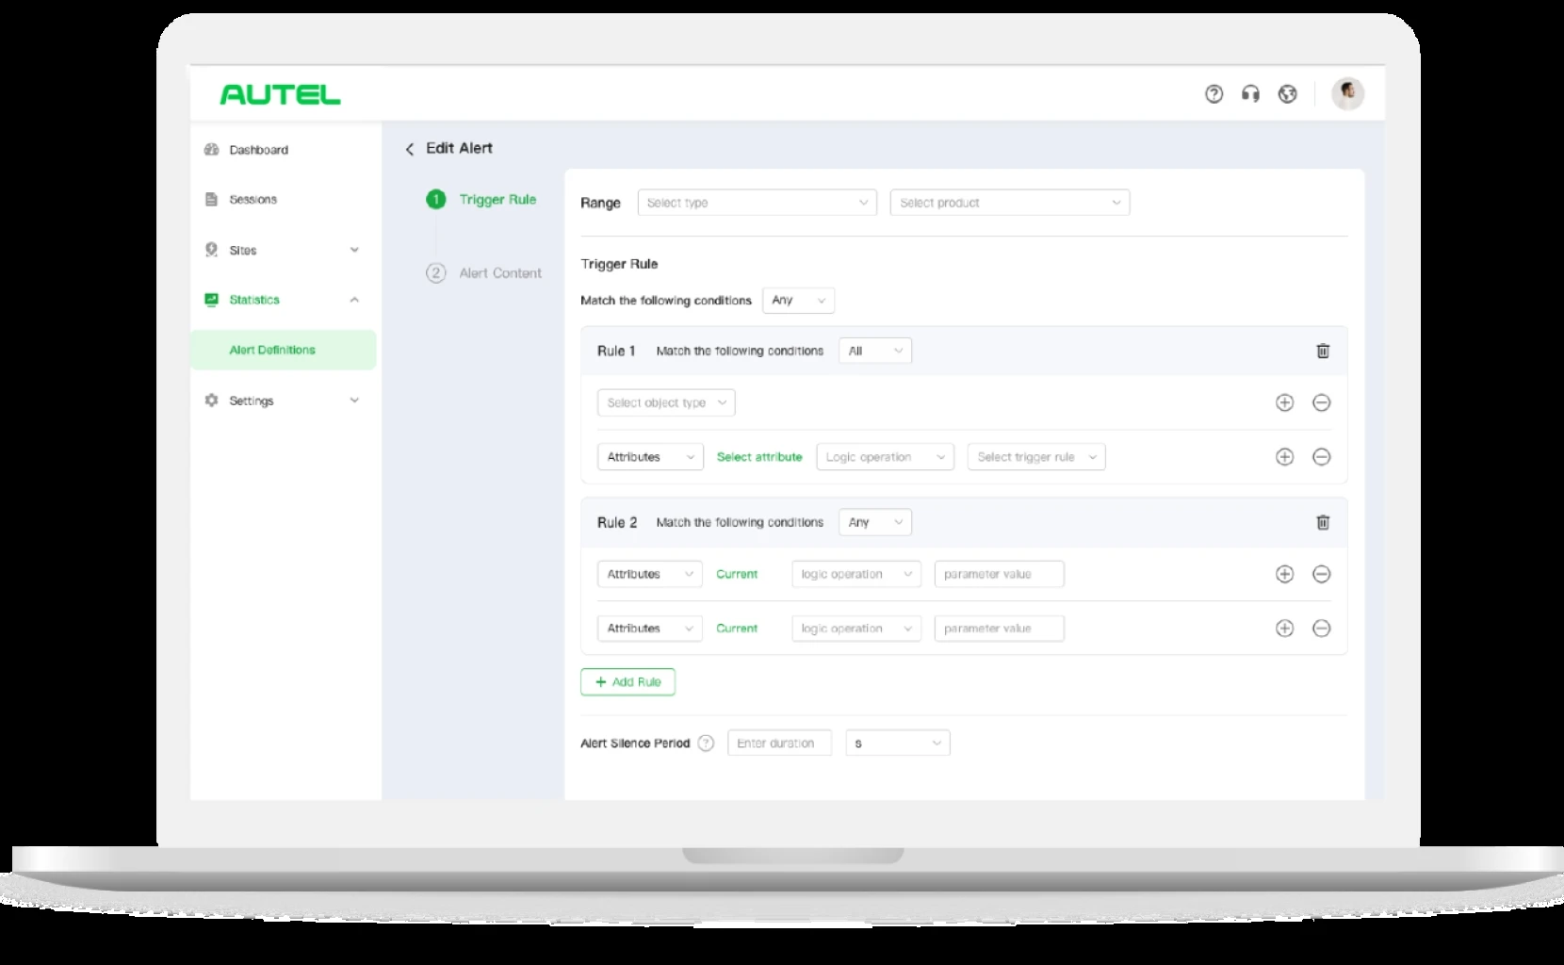Viewport: 1564px width, 965px height.
Task: Click the Sites location pin icon
Action: pos(211,250)
